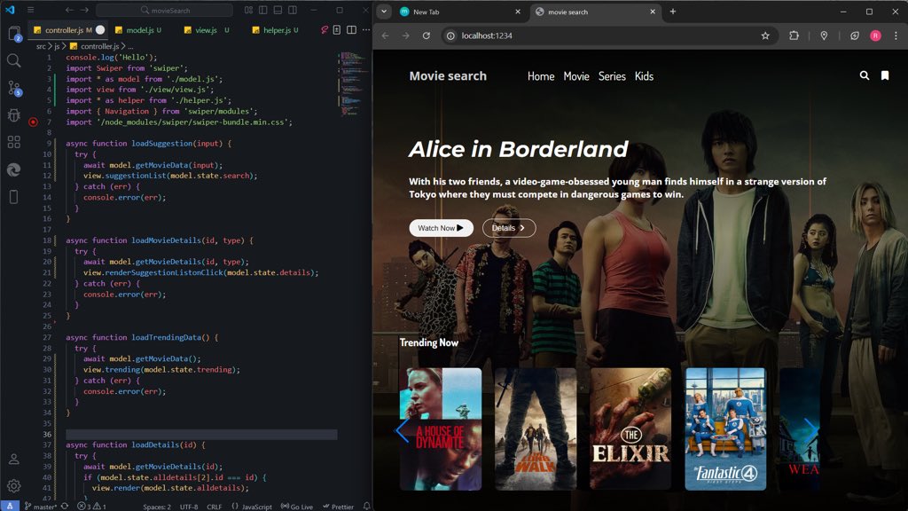Open the Explorer panel in VS Code
Screen dimensions: 908x511
coord(14,33)
